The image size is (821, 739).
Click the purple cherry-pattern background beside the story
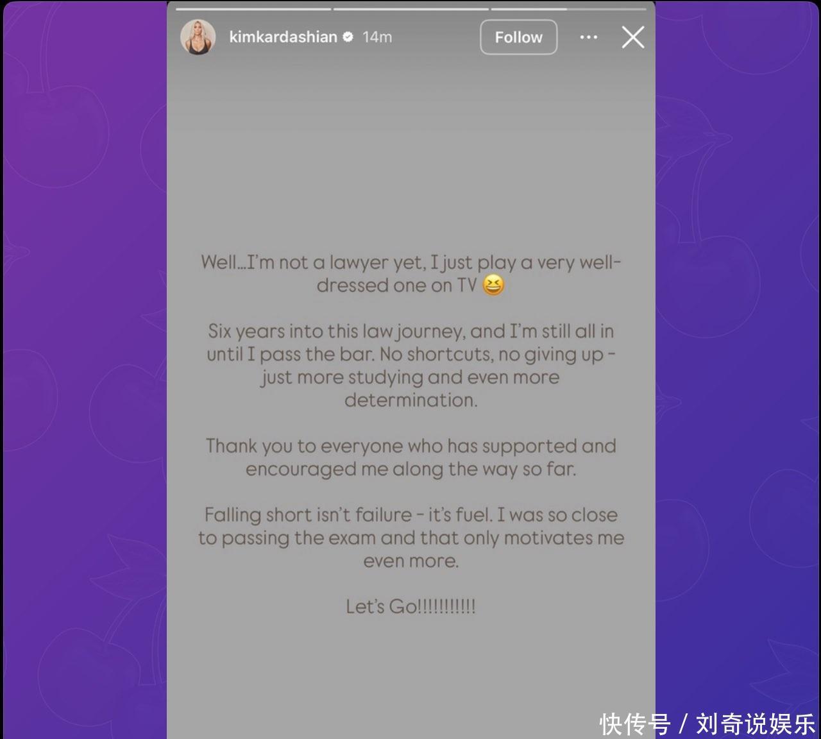coord(83,369)
